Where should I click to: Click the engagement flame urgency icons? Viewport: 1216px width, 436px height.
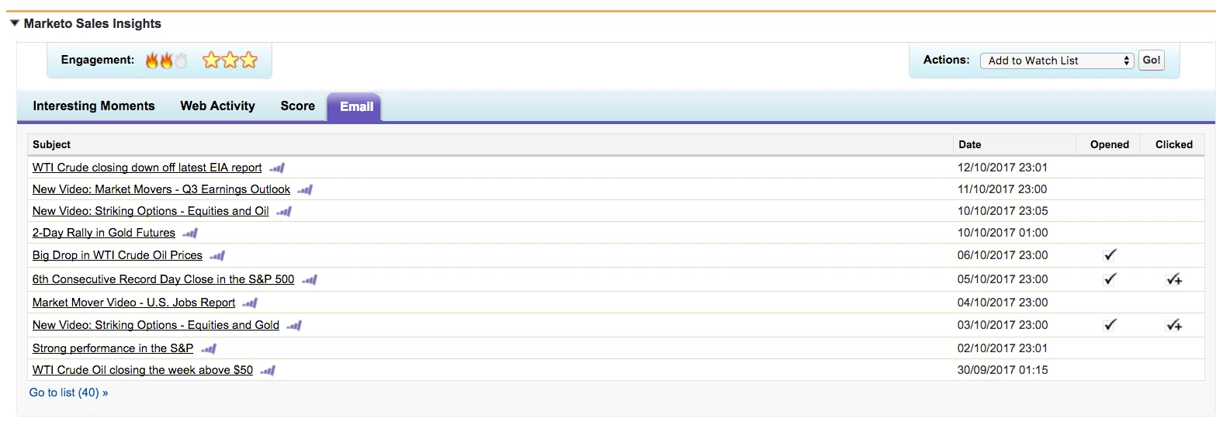[x=166, y=61]
